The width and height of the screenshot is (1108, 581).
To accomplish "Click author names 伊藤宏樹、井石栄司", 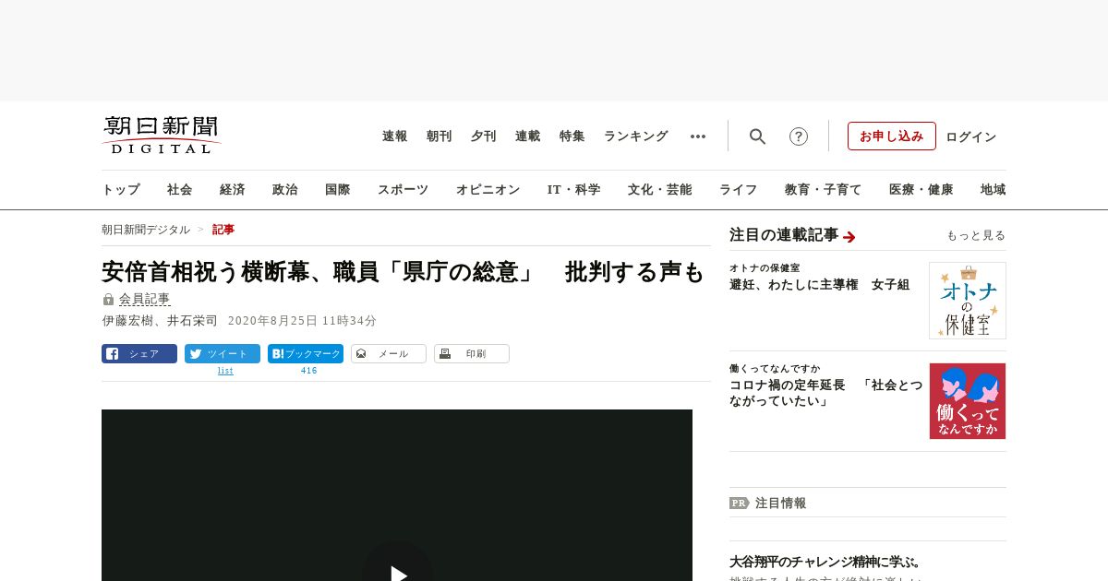I will coord(160,321).
